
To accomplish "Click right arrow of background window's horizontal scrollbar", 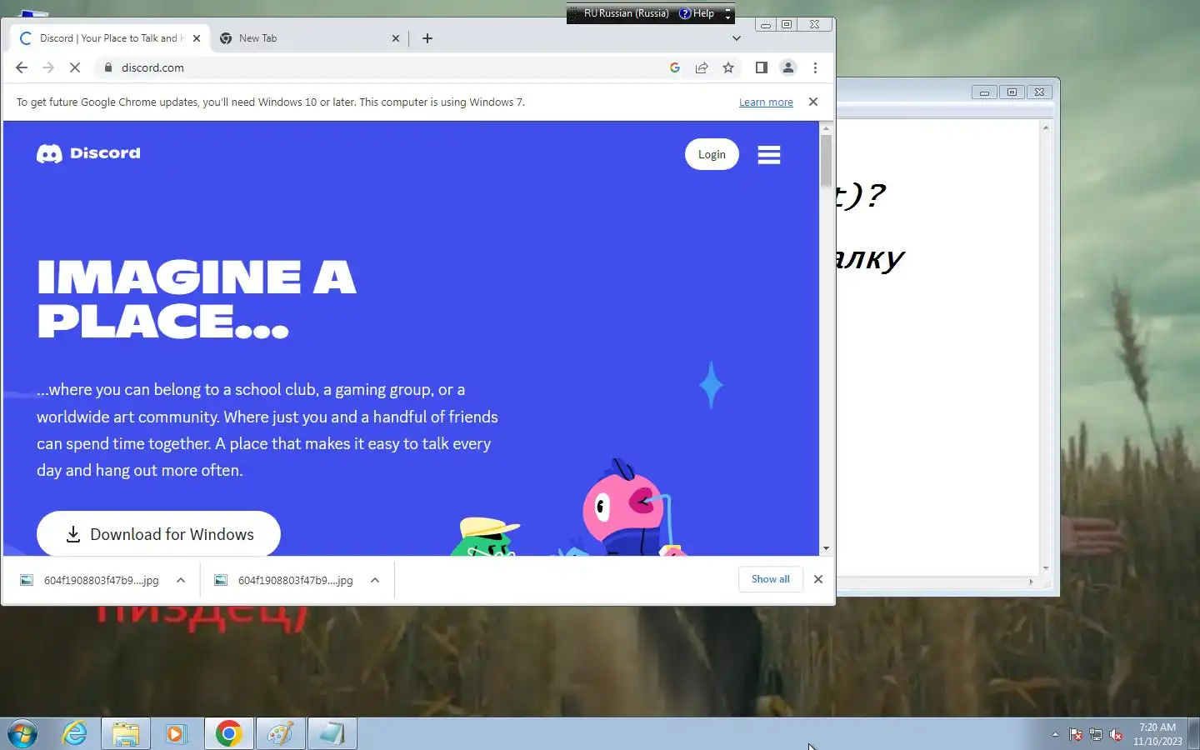I will [1031, 582].
